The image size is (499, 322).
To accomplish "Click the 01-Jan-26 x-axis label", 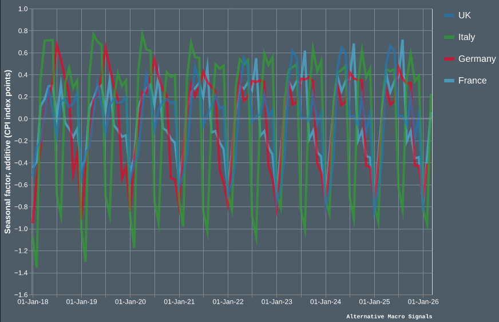I will (423, 301).
